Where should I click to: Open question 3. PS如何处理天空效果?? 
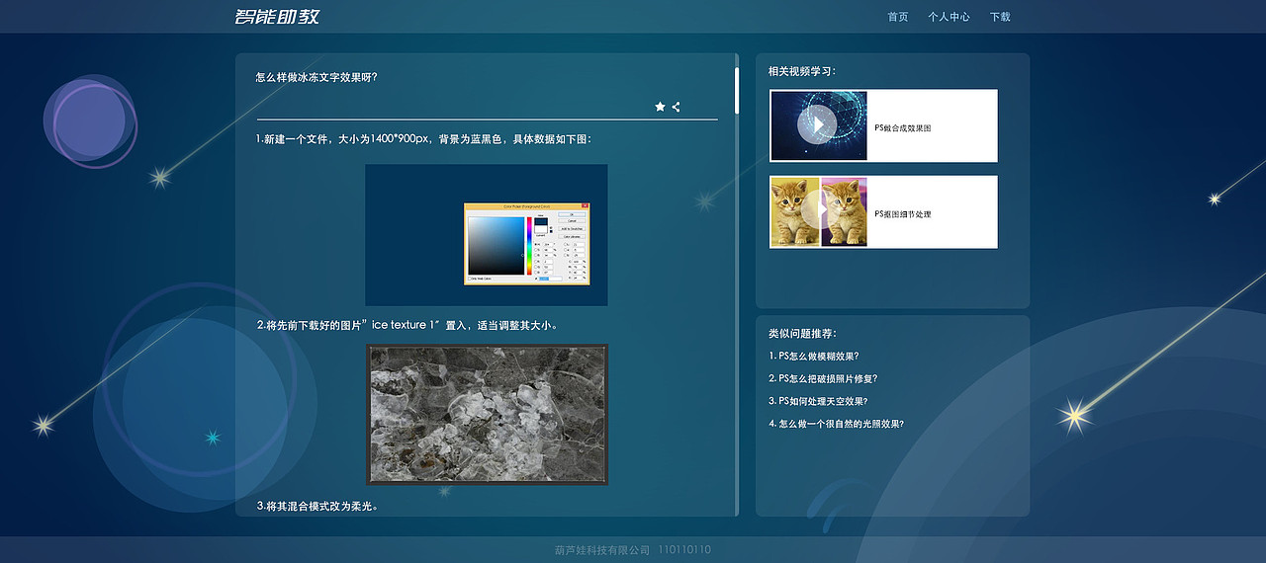(x=818, y=401)
